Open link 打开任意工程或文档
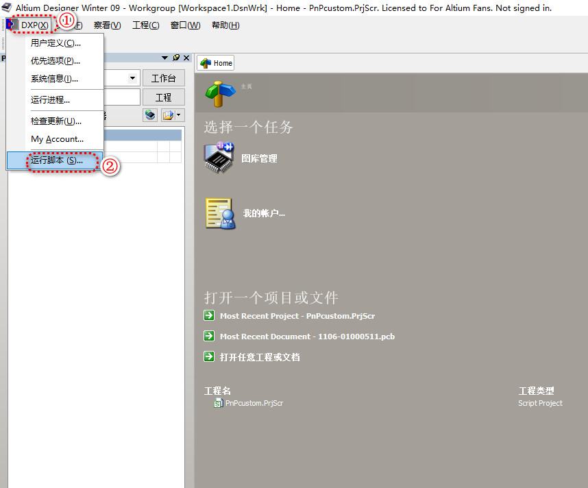Viewport: 588px width, 488px height. pos(260,357)
